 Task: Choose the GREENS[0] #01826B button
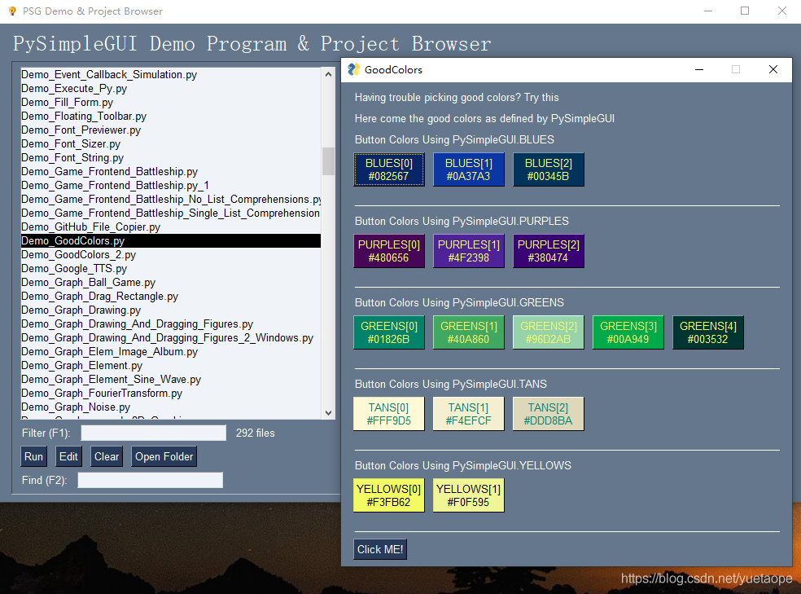389,332
